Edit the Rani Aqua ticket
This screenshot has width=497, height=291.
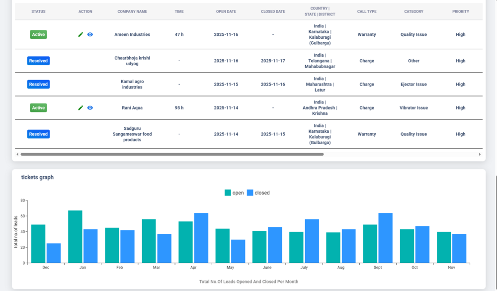click(80, 107)
